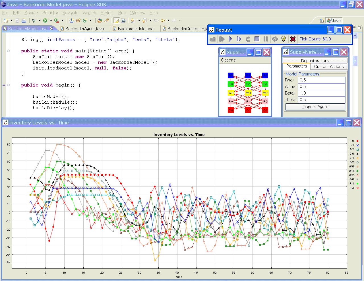Toggle Mark Occurrences highlighter button
The width and height of the screenshot is (364, 281).
point(117,20)
